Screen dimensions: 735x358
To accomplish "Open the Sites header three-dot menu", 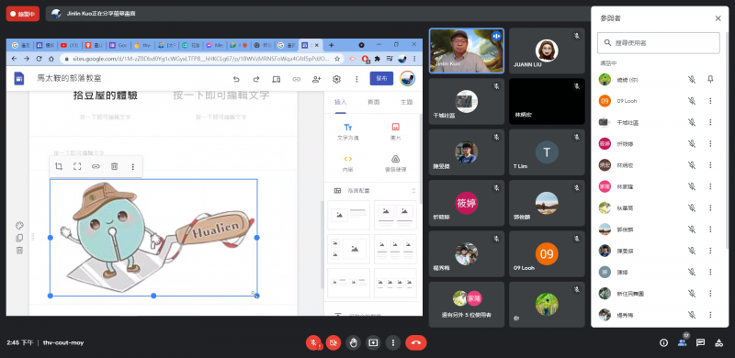I will pyautogui.click(x=356, y=79).
